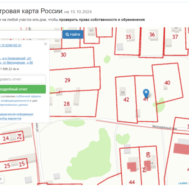Select parcel number 42 on the map
The height and width of the screenshot is (189, 189).
pyautogui.click(x=126, y=100)
